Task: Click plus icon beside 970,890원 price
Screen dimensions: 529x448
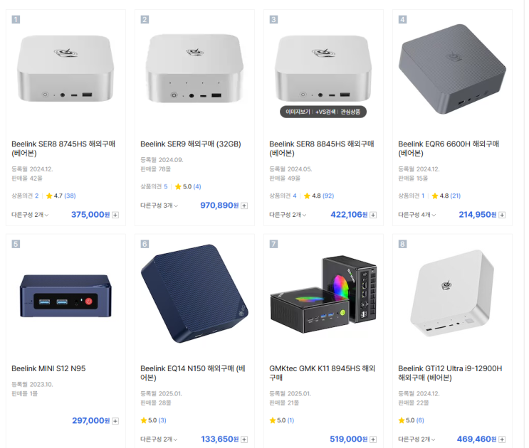Action: pyautogui.click(x=244, y=206)
